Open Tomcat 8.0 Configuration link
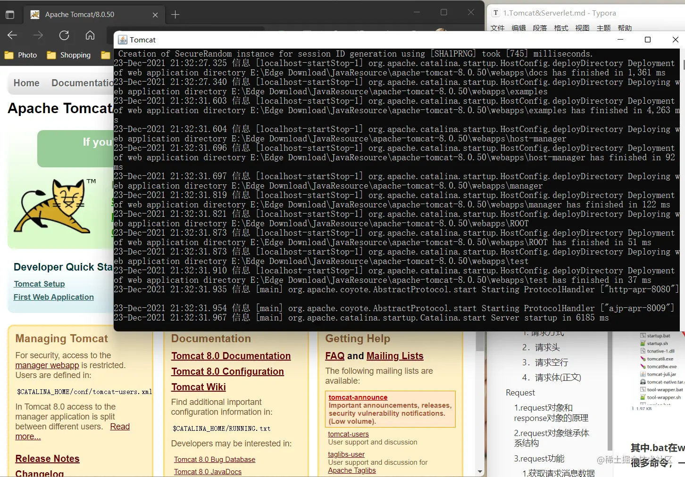This screenshot has height=477, width=685. pyautogui.click(x=227, y=371)
